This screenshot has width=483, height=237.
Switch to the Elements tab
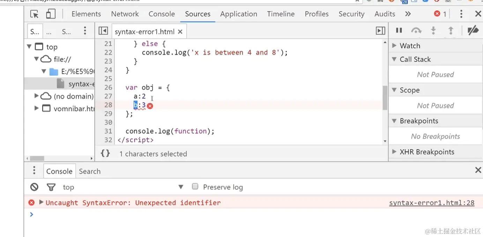[86, 14]
